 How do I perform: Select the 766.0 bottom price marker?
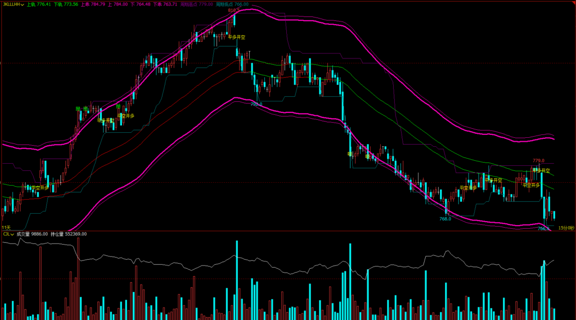[543, 228]
